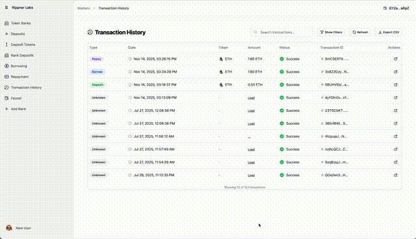416x239 pixels.
Task: Go to Repayment in the sidebar
Action: click(19, 77)
